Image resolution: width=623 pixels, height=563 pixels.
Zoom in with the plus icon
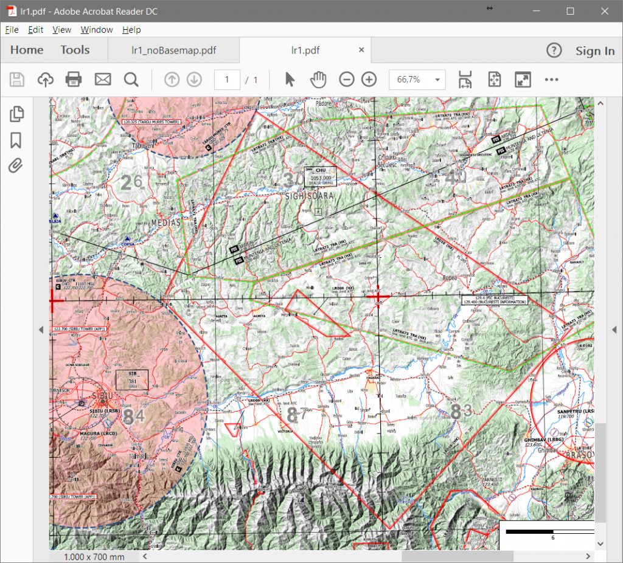369,80
